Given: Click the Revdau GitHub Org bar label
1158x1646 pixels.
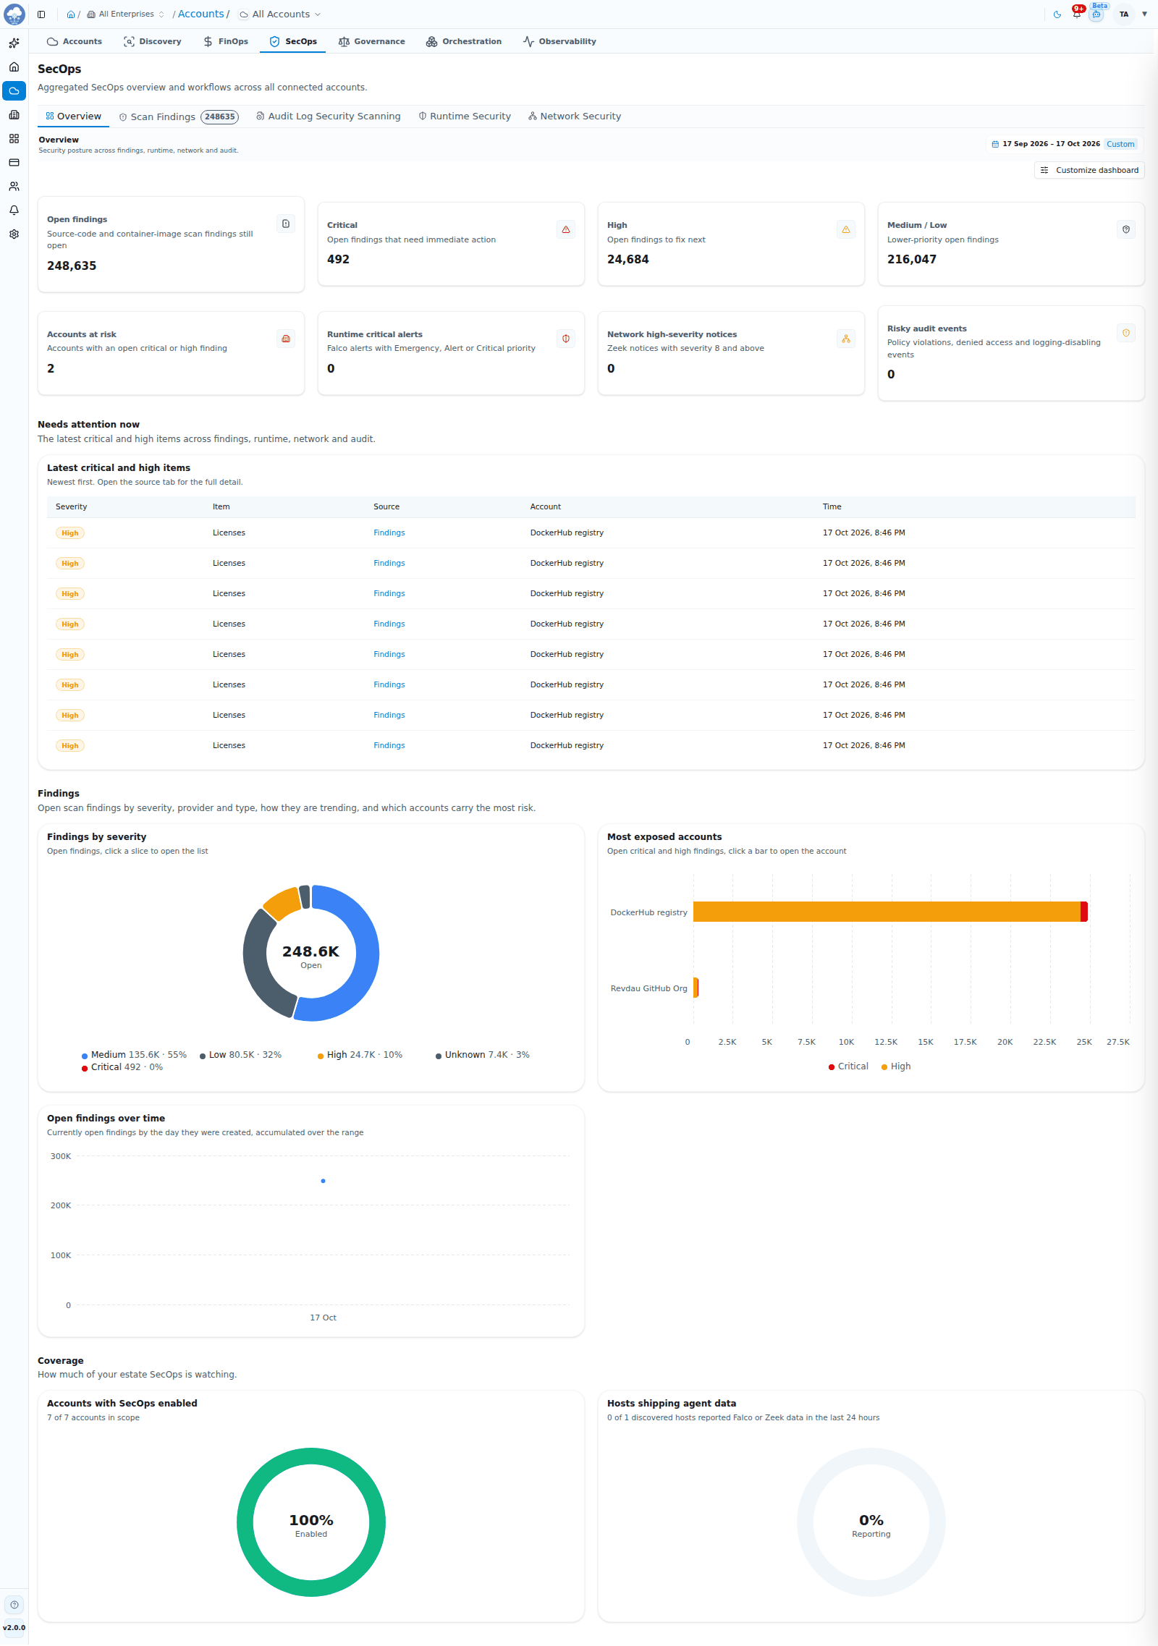Looking at the screenshot, I should pyautogui.click(x=649, y=989).
